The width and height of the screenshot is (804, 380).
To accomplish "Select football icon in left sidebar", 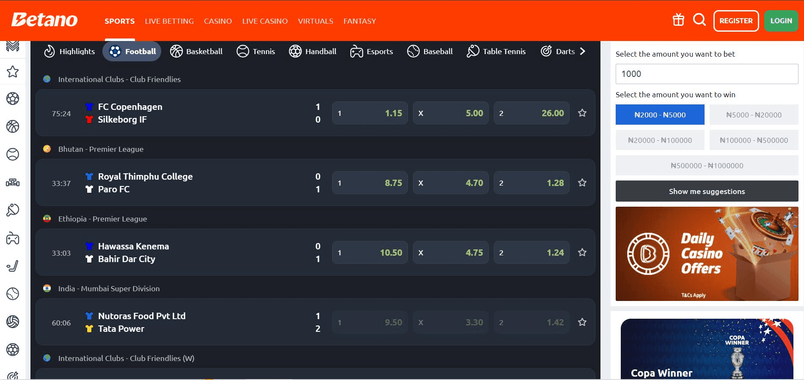I will (x=13, y=99).
